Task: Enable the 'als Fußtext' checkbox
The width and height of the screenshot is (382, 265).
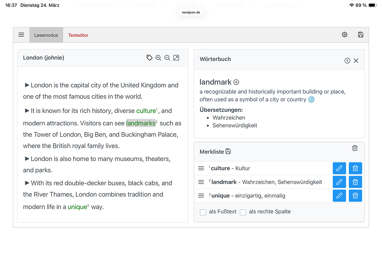Action: point(203,212)
